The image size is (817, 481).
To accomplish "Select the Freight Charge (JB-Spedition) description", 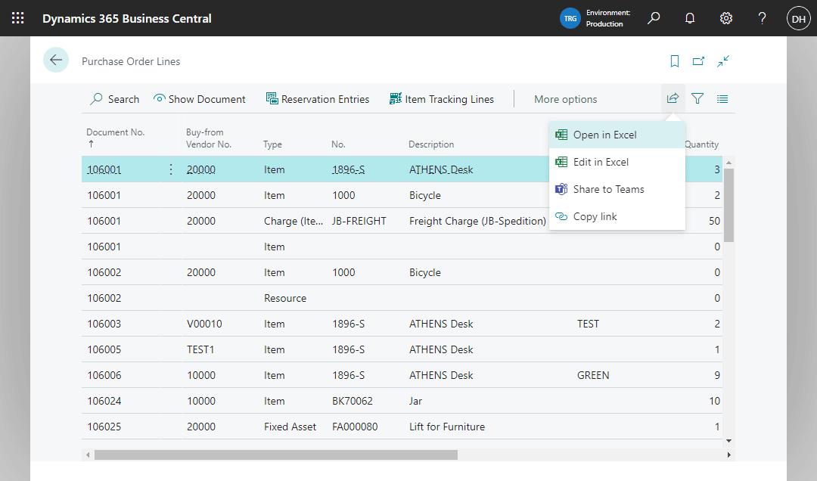I will (477, 221).
